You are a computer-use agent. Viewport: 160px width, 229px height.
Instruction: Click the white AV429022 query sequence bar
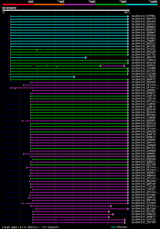(66, 10)
